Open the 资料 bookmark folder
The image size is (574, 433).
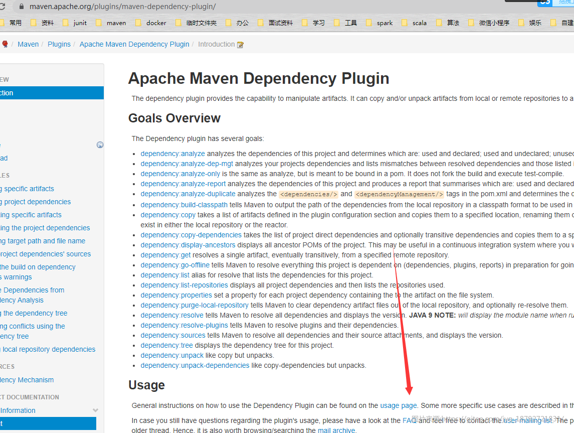pyautogui.click(x=43, y=23)
